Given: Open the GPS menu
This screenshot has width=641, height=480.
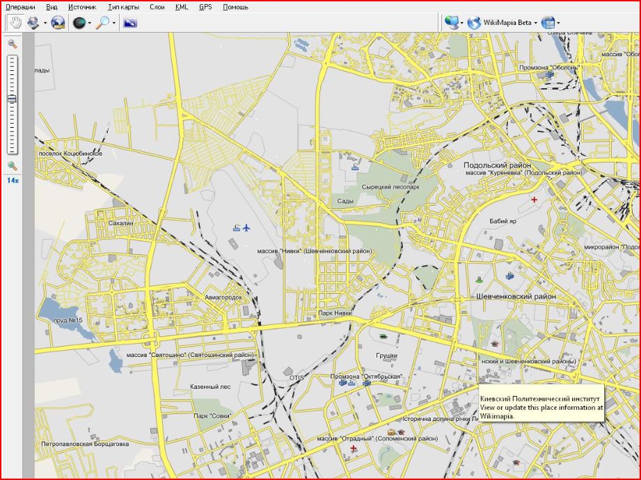Looking at the screenshot, I should (x=205, y=7).
